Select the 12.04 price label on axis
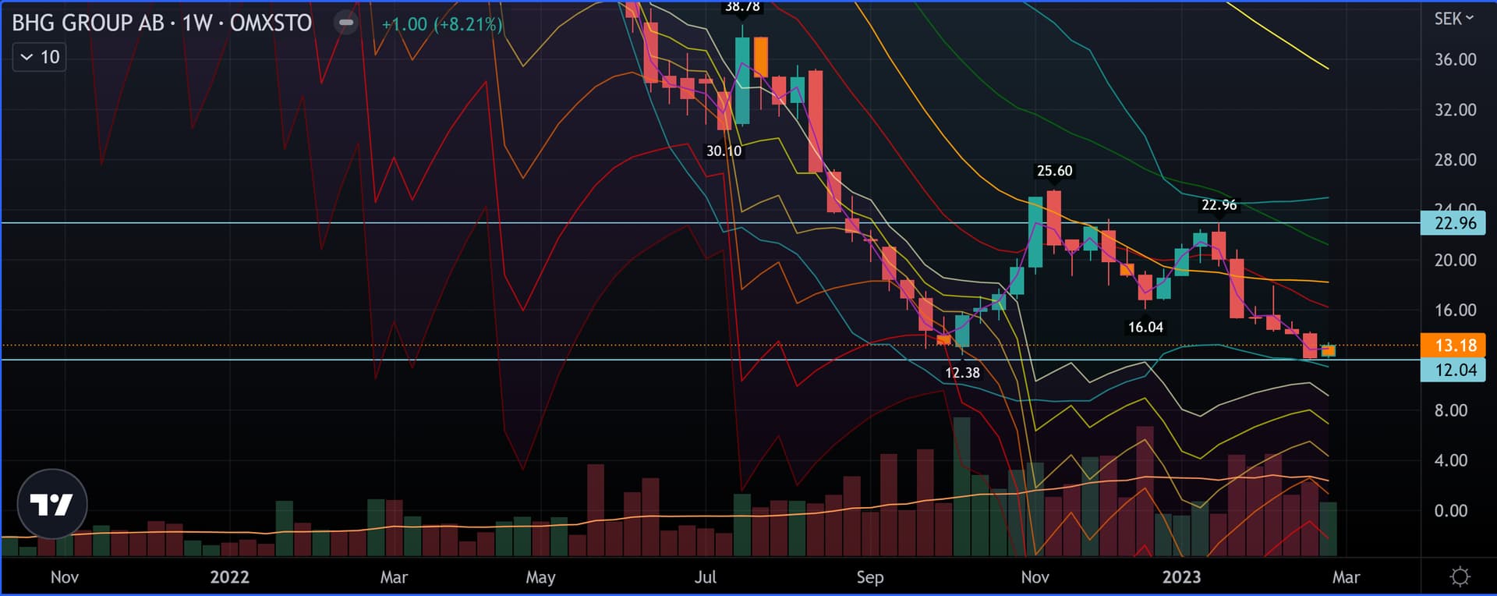1497x596 pixels. [1455, 370]
